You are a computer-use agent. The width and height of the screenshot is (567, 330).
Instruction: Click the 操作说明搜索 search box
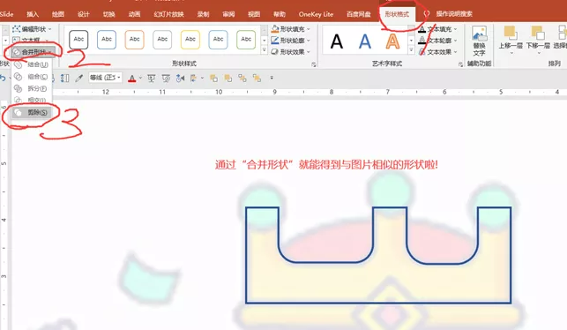click(454, 14)
